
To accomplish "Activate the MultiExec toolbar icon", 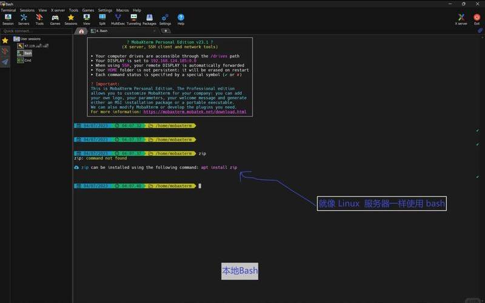I will tap(118, 19).
